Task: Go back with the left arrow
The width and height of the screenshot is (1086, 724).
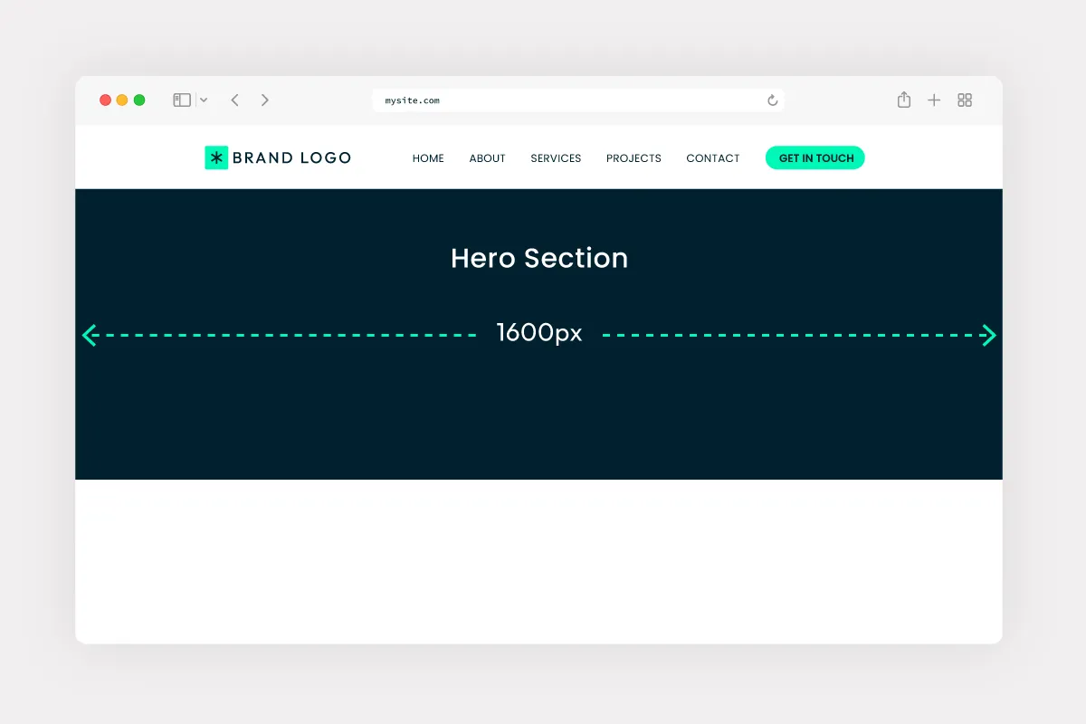Action: click(234, 100)
